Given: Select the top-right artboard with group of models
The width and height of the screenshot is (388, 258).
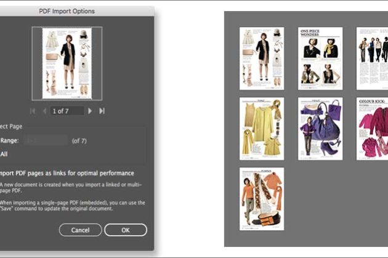Looking at the screenshot, I should pyautogui.click(x=372, y=58).
